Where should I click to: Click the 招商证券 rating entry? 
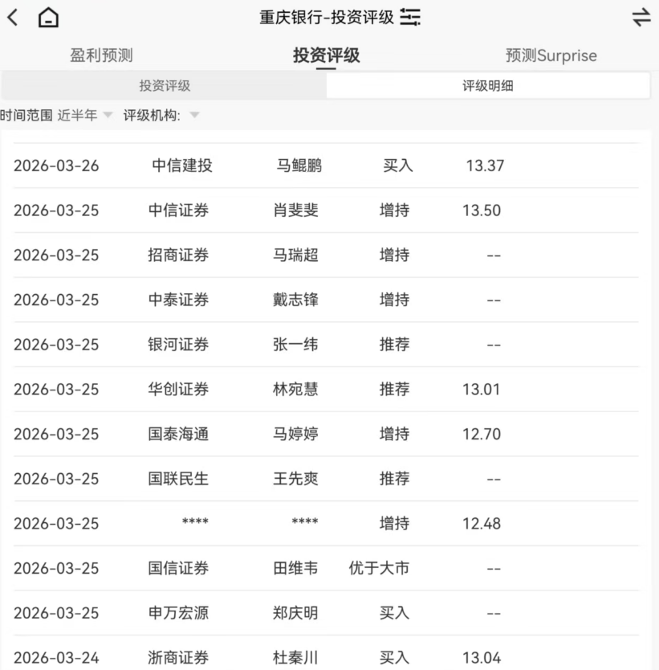329,255
